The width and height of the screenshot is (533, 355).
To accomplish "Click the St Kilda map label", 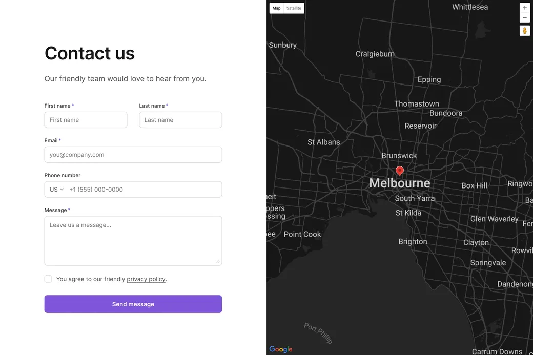I will (408, 213).
